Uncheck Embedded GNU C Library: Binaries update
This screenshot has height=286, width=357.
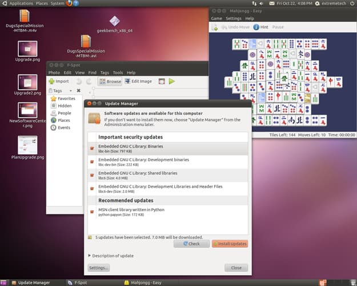click(92, 149)
